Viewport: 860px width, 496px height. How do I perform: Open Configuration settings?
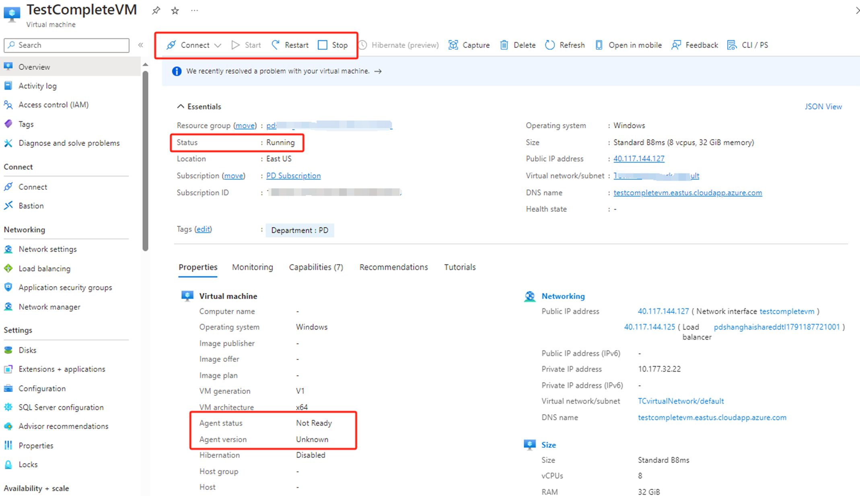pos(42,388)
